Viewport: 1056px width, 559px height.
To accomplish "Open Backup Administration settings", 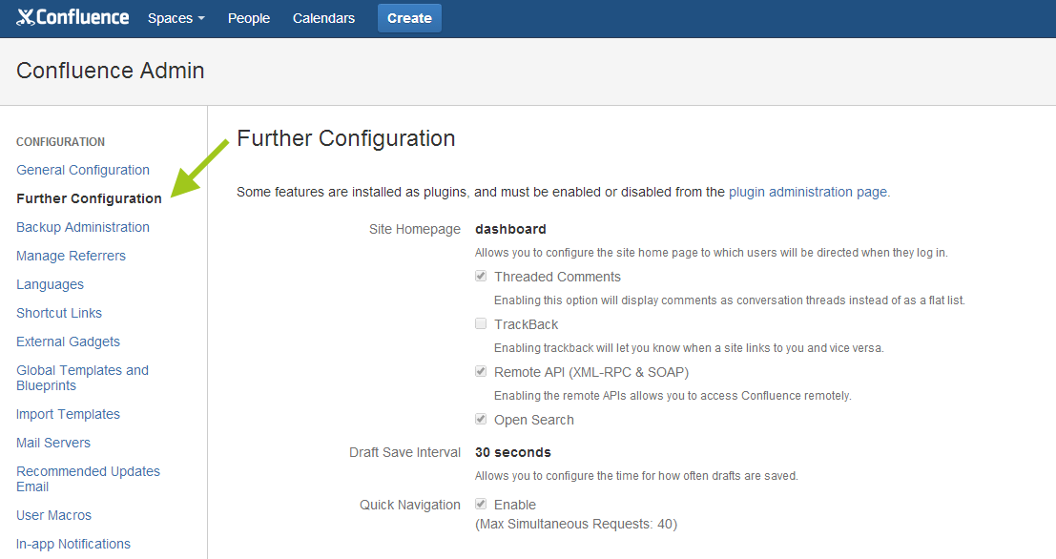I will pyautogui.click(x=83, y=227).
